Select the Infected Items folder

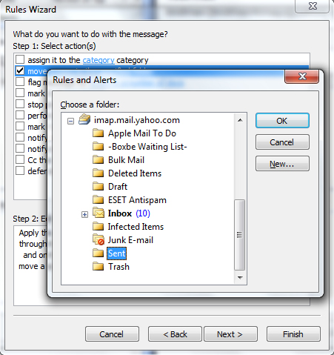[136, 227]
